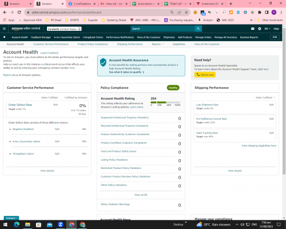Click the search magnifier button in Seller Central

198,29
